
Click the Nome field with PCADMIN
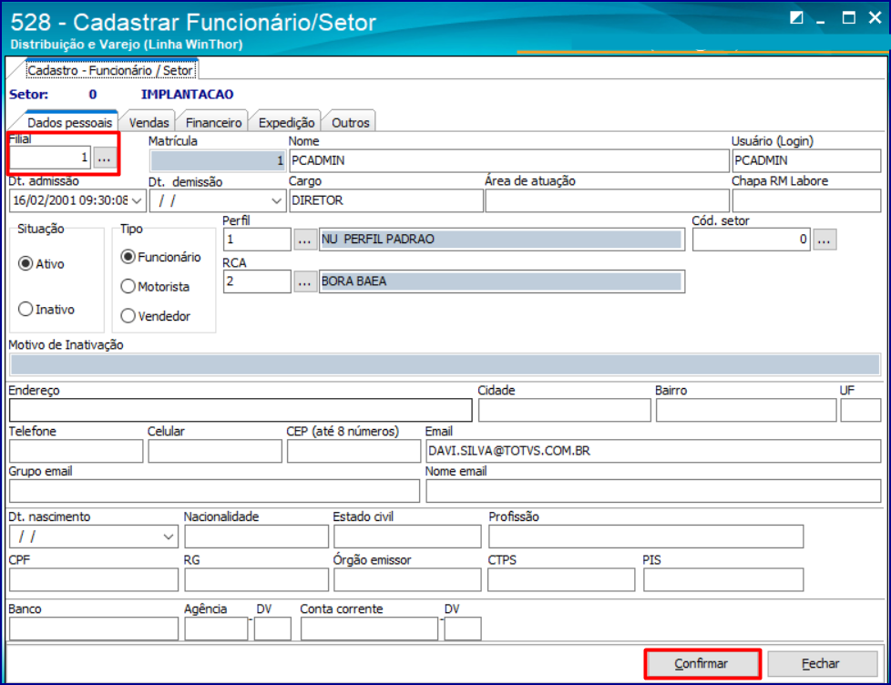point(509,160)
